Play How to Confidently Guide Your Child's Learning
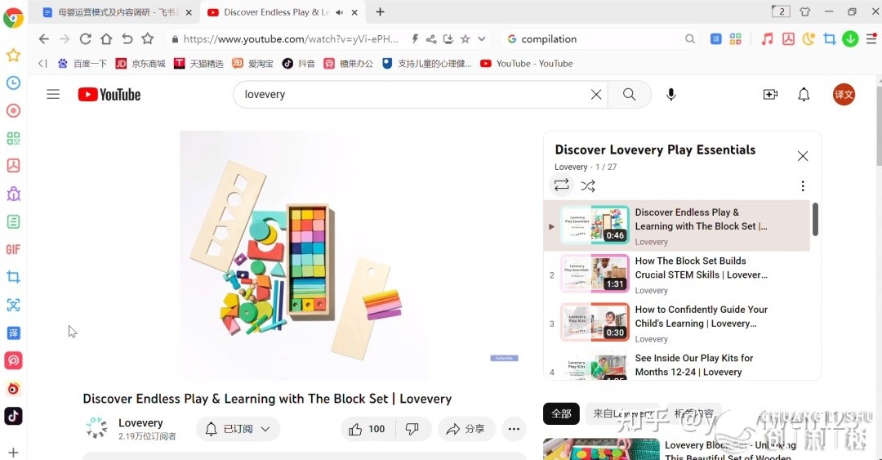This screenshot has height=460, width=882. point(701,316)
